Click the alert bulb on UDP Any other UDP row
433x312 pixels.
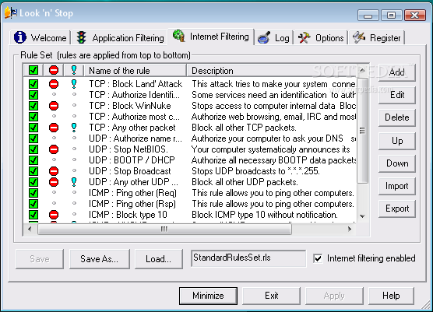coord(74,182)
